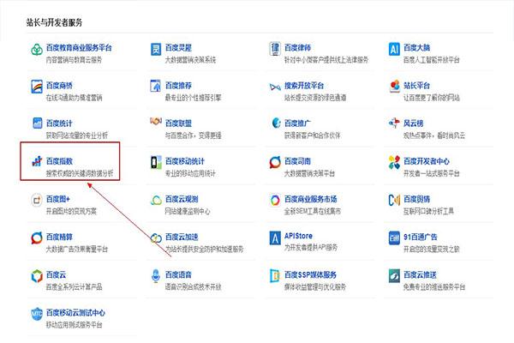
Task: Click the 百度语音 microphone icon
Action: click(x=156, y=276)
